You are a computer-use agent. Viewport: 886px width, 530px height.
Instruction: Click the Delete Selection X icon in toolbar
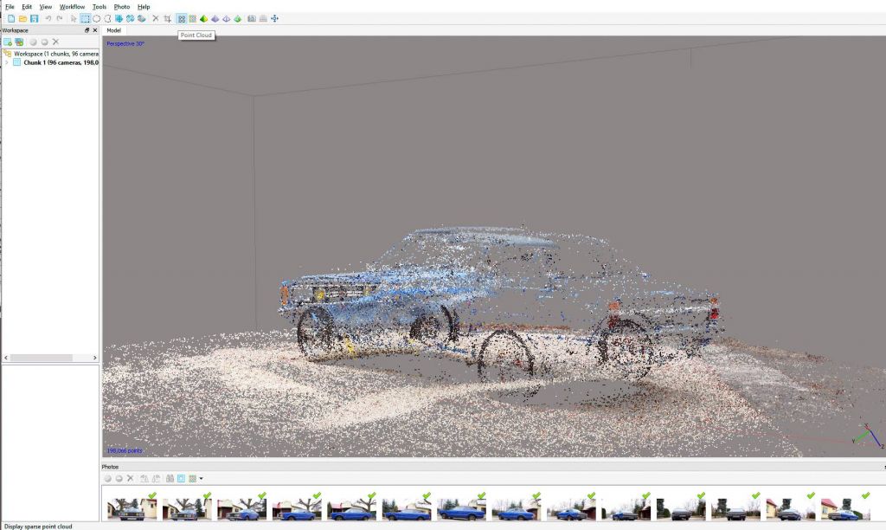(156, 18)
